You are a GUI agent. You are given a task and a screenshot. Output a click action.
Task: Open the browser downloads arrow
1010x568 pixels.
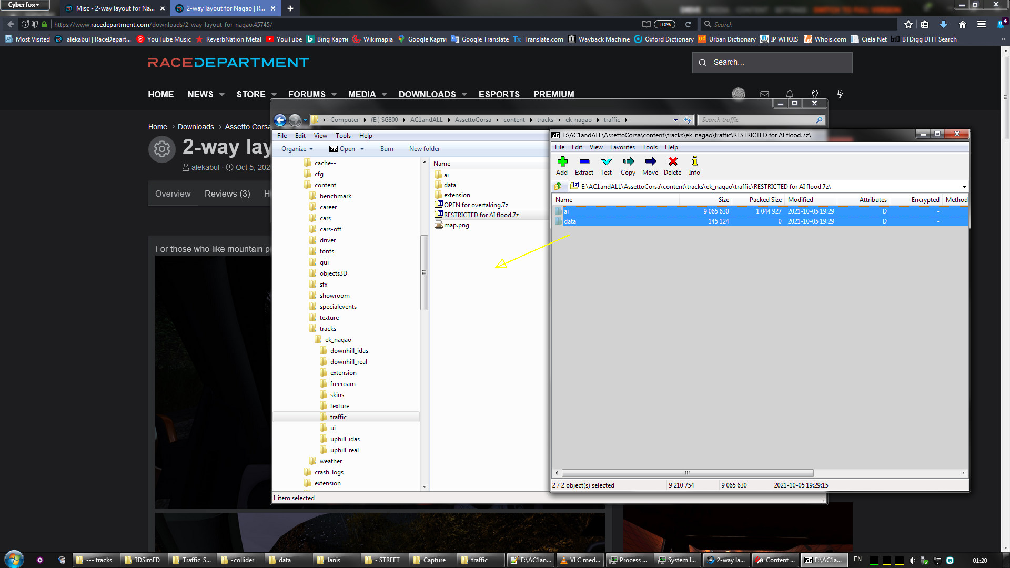(x=943, y=24)
